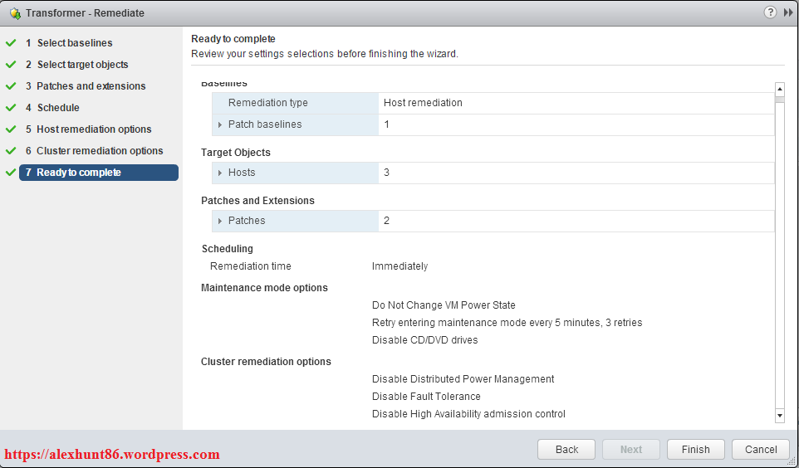Cancel the Remediate wizard
The height and width of the screenshot is (468, 799).
click(761, 449)
